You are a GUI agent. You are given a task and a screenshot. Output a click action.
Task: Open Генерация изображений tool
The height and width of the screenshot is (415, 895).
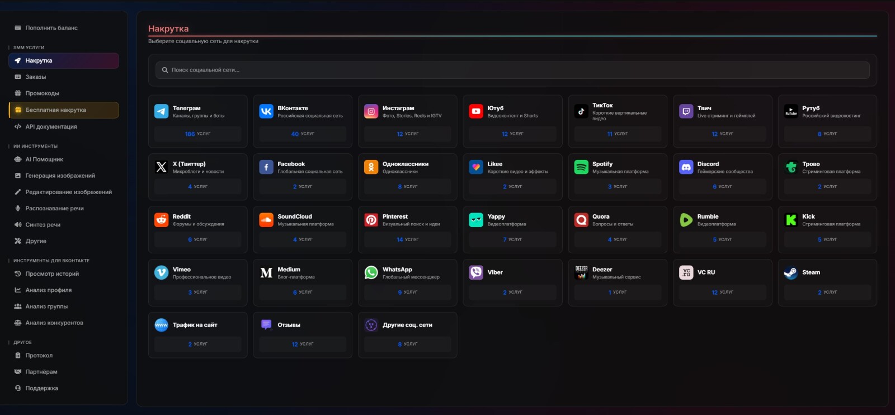(60, 176)
